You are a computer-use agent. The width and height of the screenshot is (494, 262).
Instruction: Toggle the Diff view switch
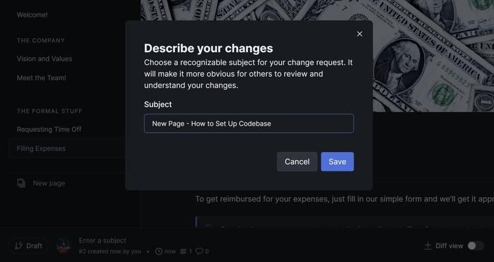(x=475, y=246)
